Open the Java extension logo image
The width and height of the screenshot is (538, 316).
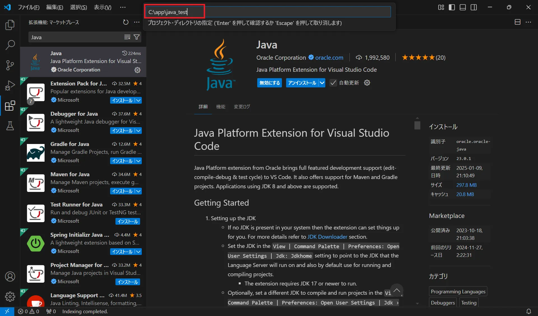coord(221,65)
